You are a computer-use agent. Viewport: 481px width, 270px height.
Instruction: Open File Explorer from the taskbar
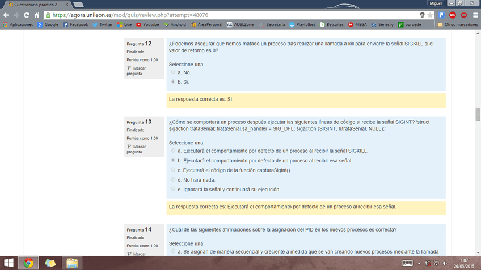tap(72, 263)
